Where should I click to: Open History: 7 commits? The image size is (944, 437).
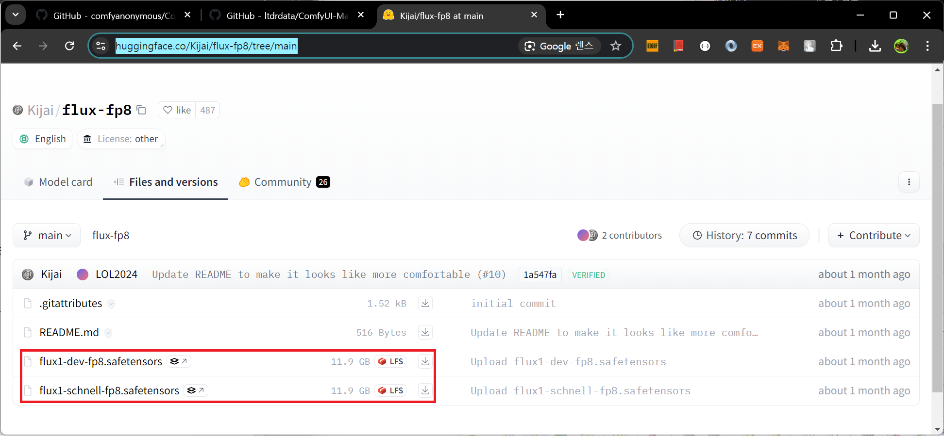(744, 235)
